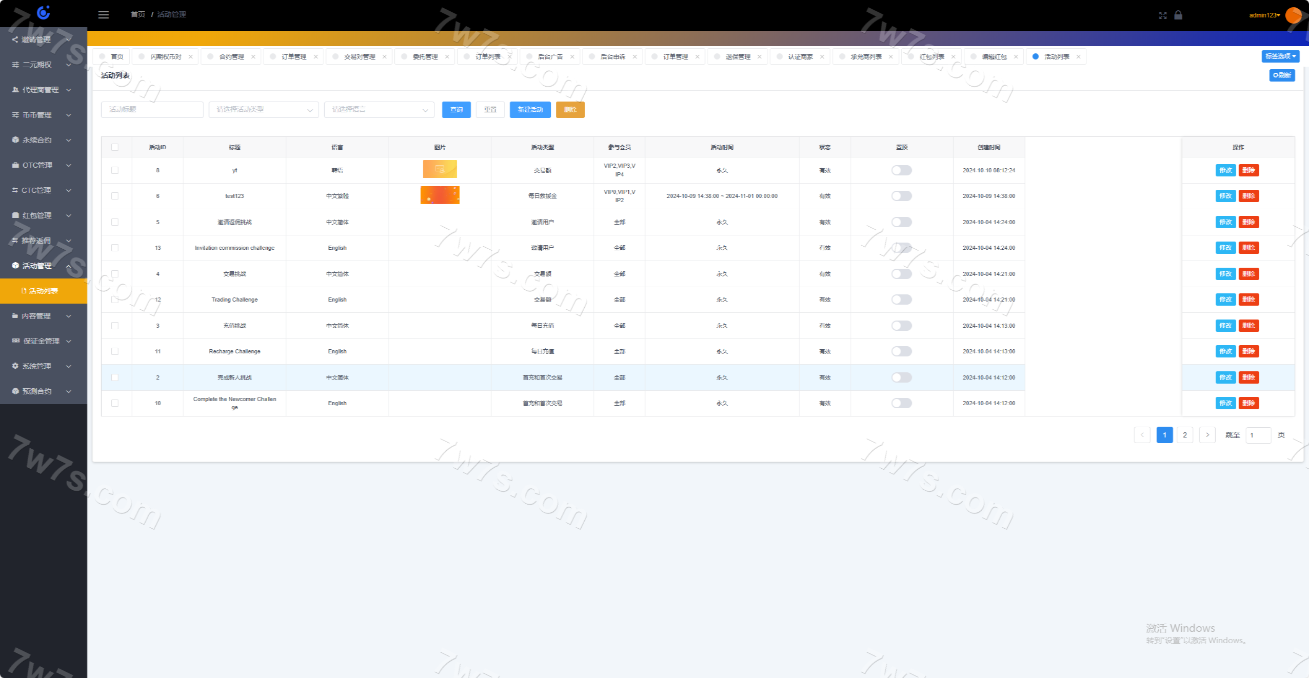The width and height of the screenshot is (1309, 678).
Task: Close the 红包列表 tab with X
Action: point(954,57)
